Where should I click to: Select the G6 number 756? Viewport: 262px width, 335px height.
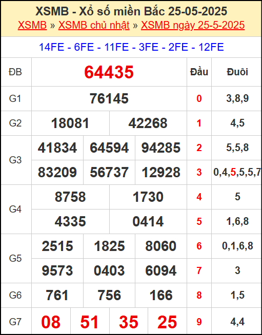pos(109,295)
